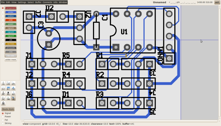Screen dimensions: 221x126
Task: Click the Route Style button
Action: click(x=8, y=109)
